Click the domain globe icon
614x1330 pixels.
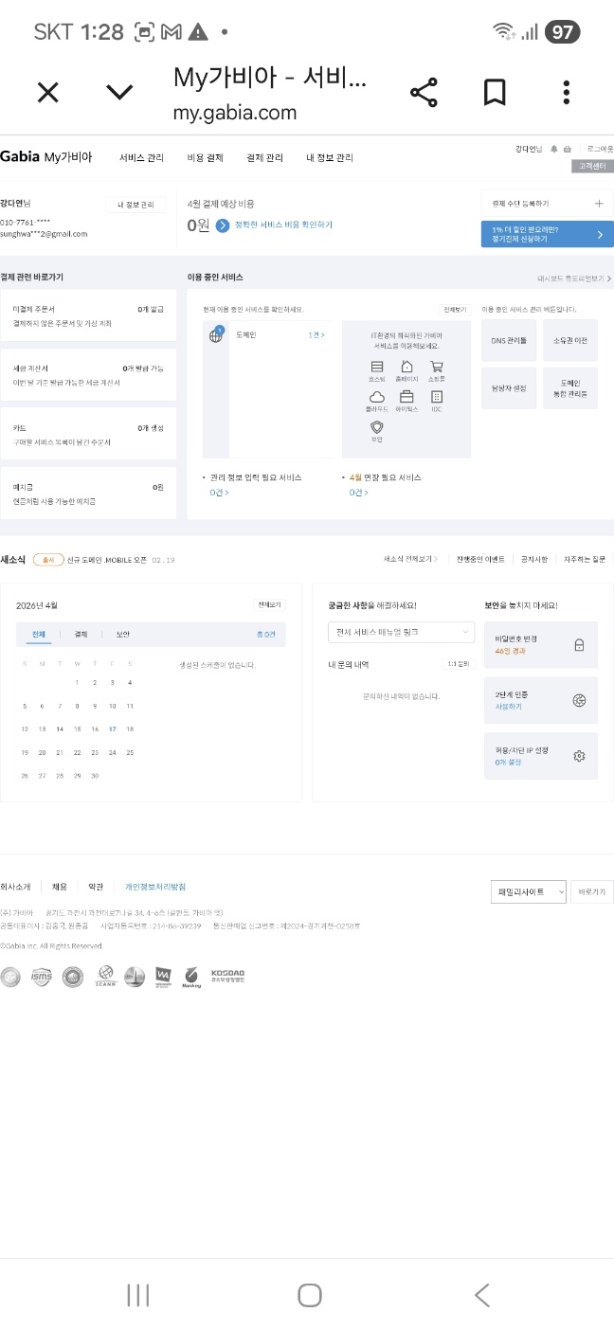(x=216, y=335)
